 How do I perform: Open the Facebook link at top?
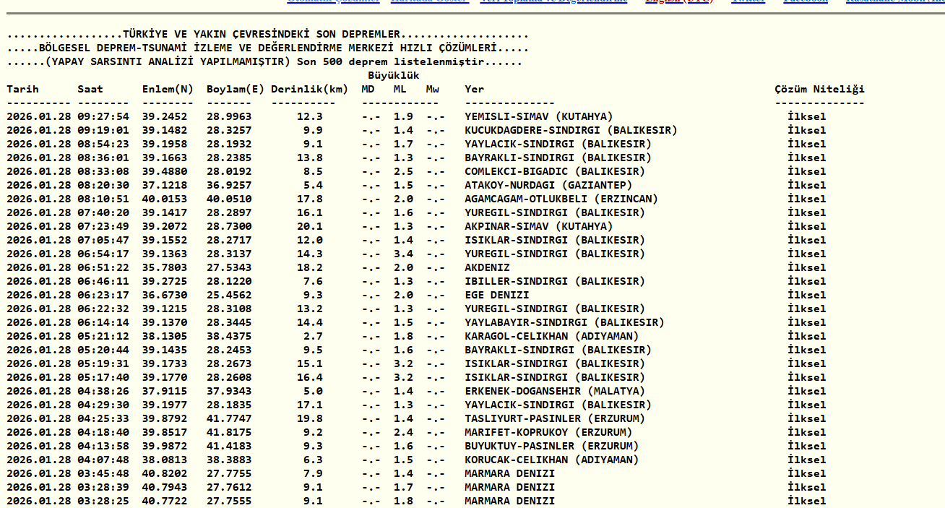806,1
